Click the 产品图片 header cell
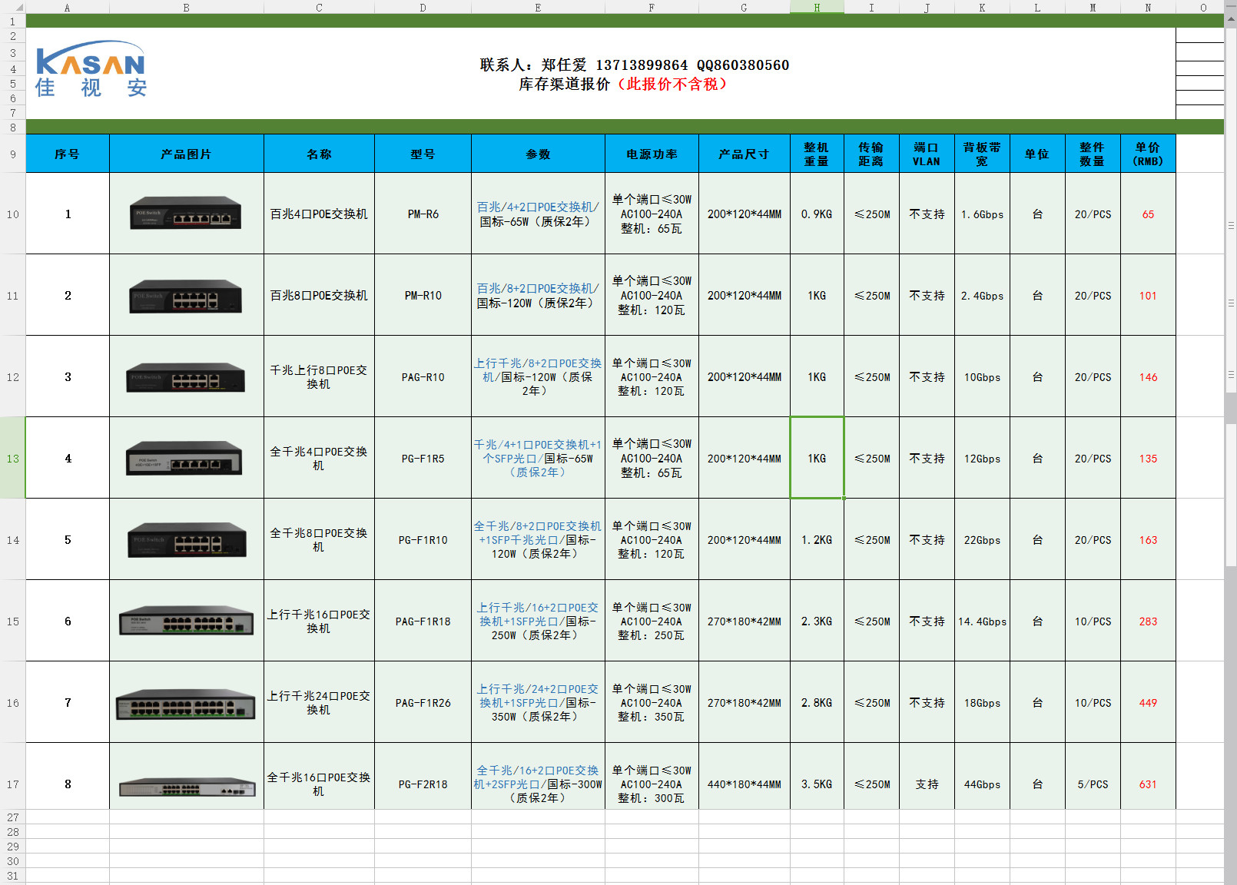 tap(186, 154)
